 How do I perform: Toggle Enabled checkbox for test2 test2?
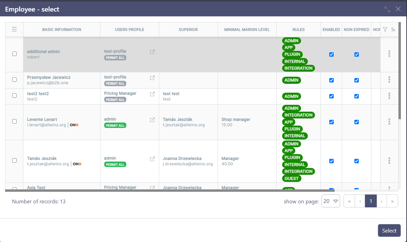click(x=331, y=96)
